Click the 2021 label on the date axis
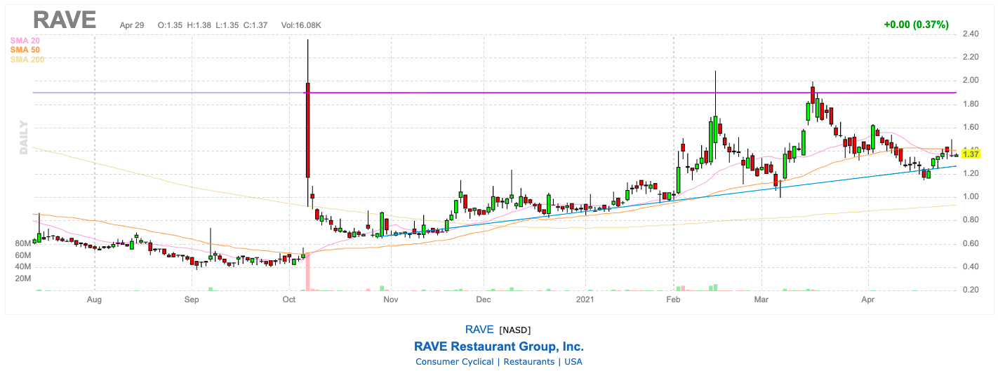Image resolution: width=998 pixels, height=371 pixels. tap(585, 300)
